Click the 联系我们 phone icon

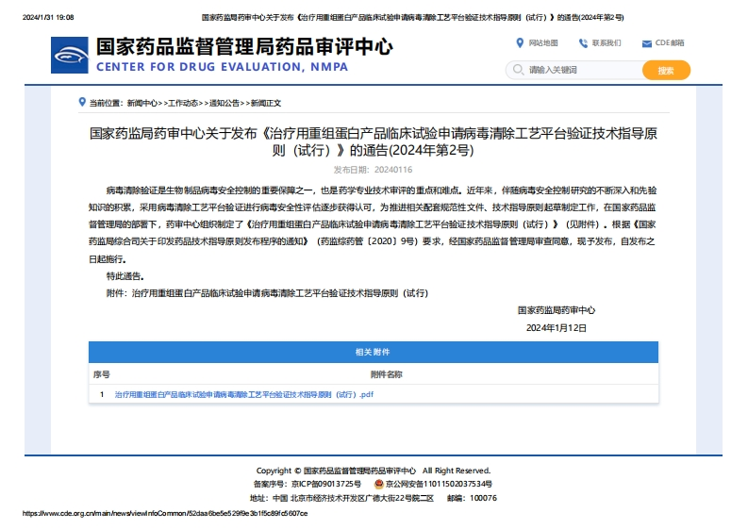pos(583,43)
